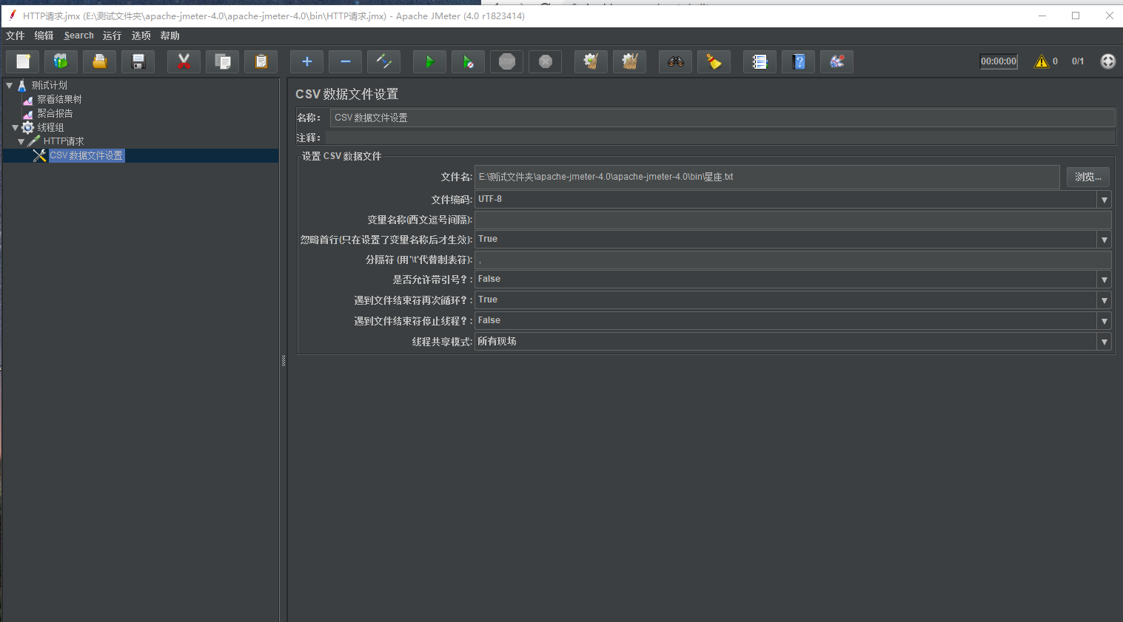Open the 线程共享模式 dropdown
Screen dimensions: 1123x622
coord(793,341)
